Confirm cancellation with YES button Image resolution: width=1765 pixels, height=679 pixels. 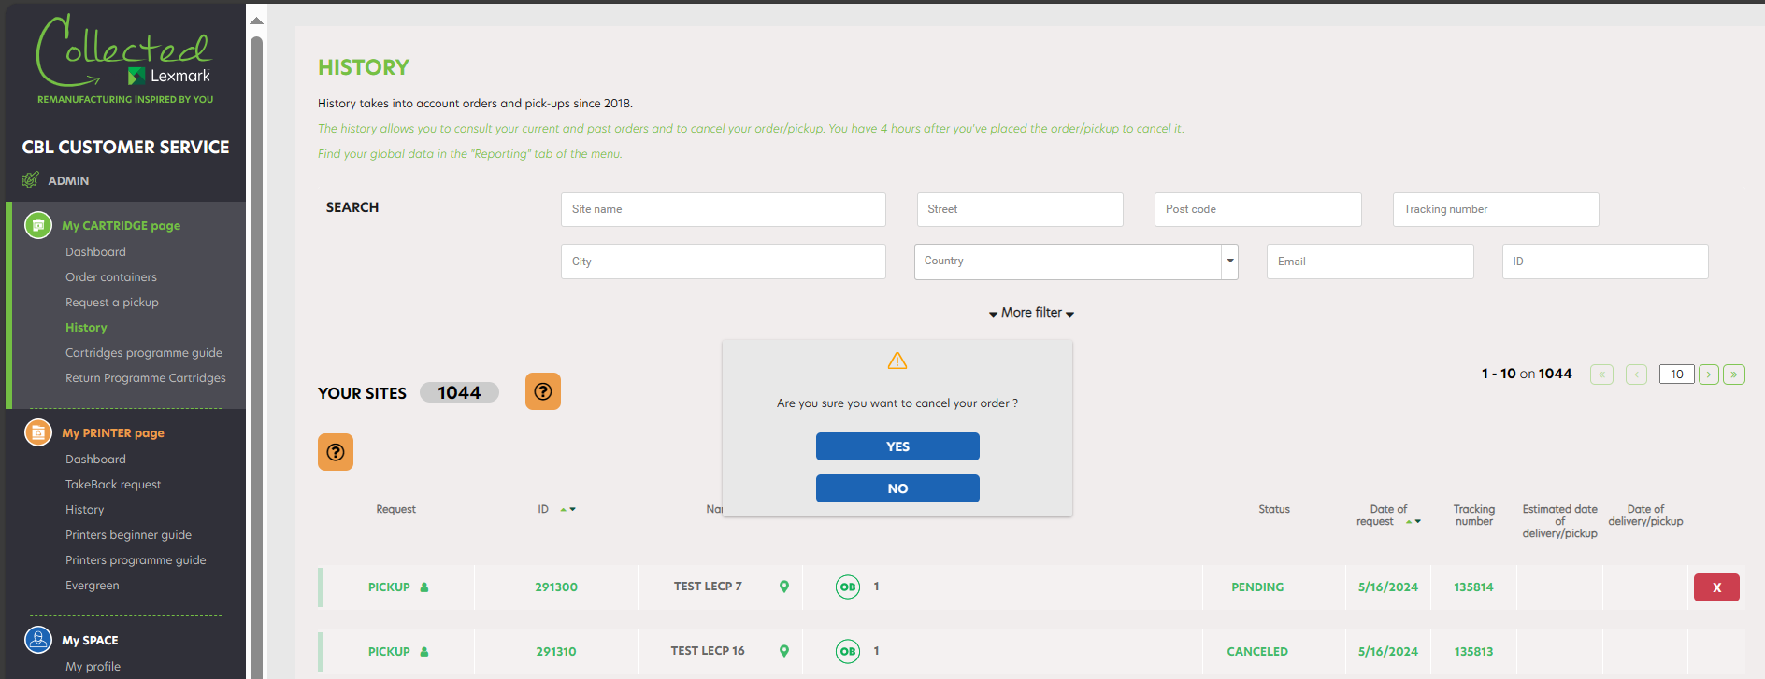[897, 446]
